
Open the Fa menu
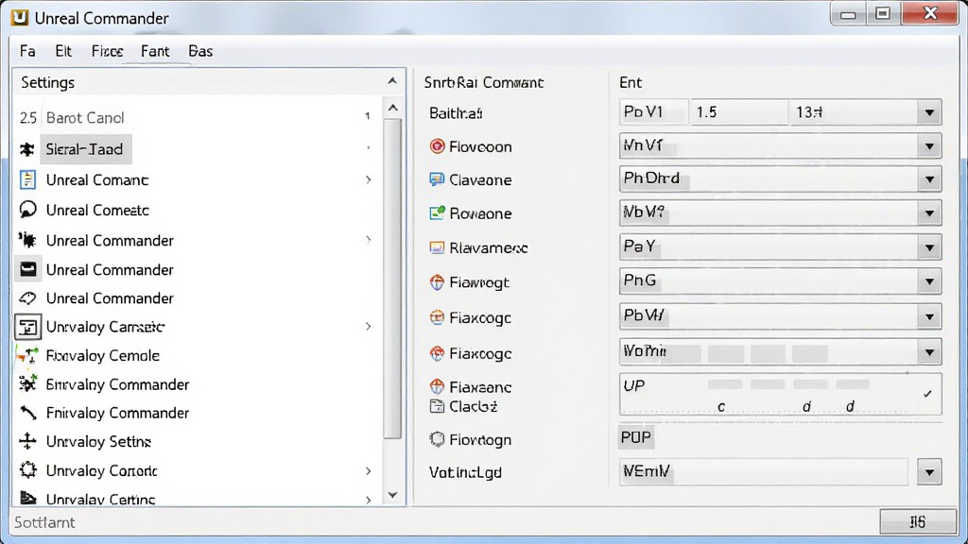(27, 51)
